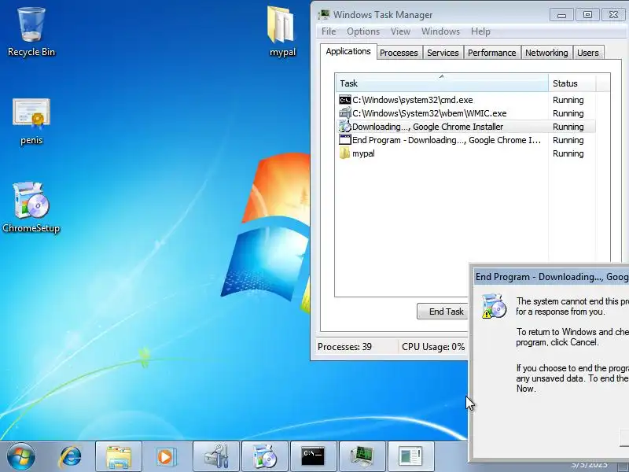629x472 pixels.
Task: Click Running status of cmd.exe row
Action: pos(568,100)
